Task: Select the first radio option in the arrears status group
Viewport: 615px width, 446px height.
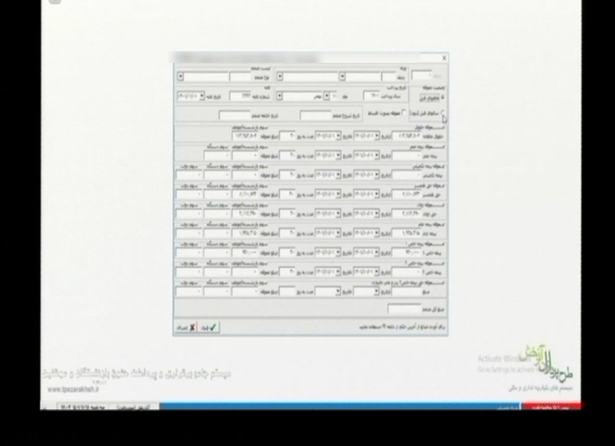Action: [x=443, y=97]
